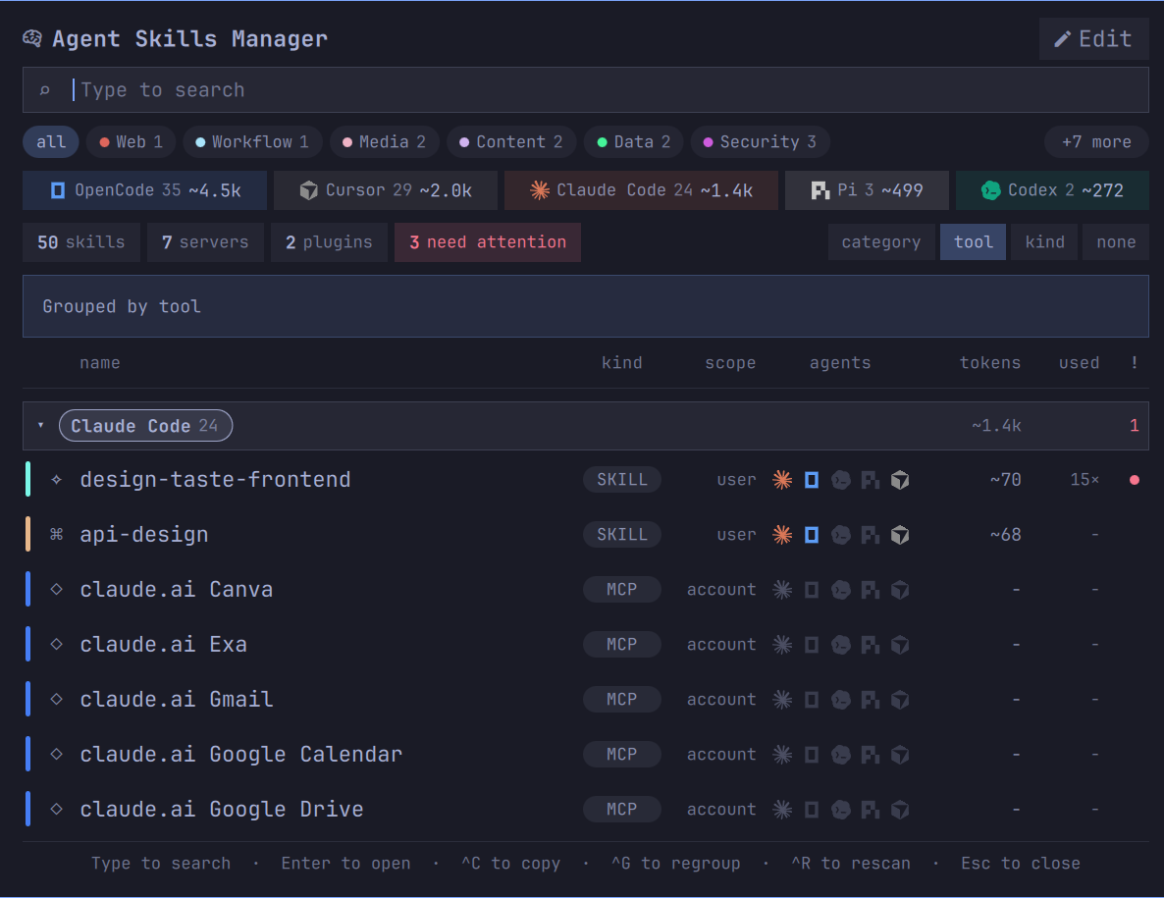The image size is (1164, 898).
Task: Filter by Security category chip
Action: click(x=760, y=141)
